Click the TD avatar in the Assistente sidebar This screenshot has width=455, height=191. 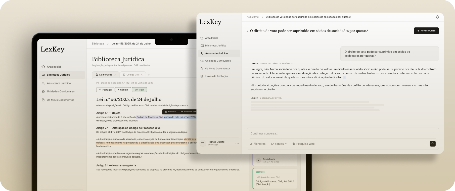(x=203, y=143)
